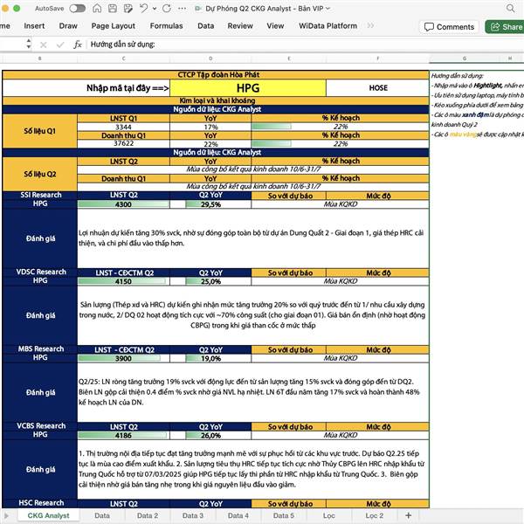The height and width of the screenshot is (524, 524).
Task: Click the Số liệu Q2 label cell
Action: [40, 174]
